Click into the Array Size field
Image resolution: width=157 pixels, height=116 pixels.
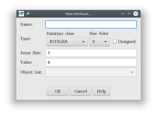coord(91,53)
